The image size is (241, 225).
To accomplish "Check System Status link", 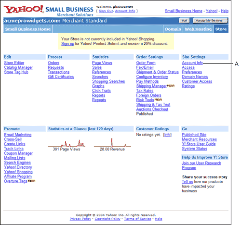I will pyautogui.click(x=194, y=149).
